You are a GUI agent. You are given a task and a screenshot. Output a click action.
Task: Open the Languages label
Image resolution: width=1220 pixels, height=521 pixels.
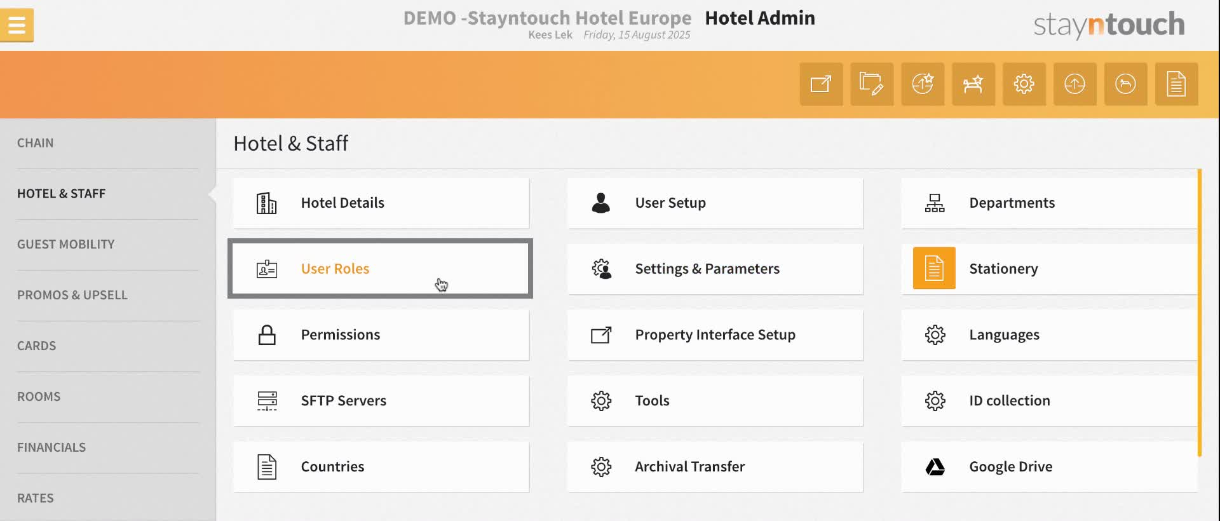(1005, 335)
